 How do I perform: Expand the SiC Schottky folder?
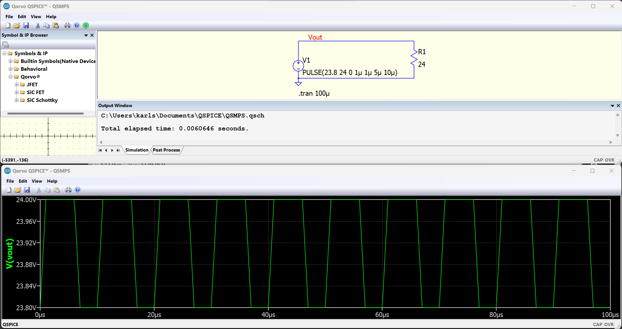[x=17, y=100]
